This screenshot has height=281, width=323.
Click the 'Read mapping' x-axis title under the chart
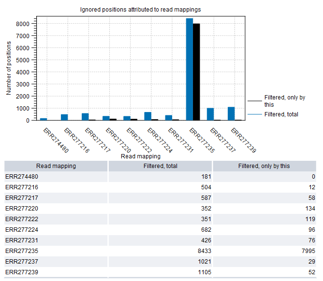pos(140,156)
